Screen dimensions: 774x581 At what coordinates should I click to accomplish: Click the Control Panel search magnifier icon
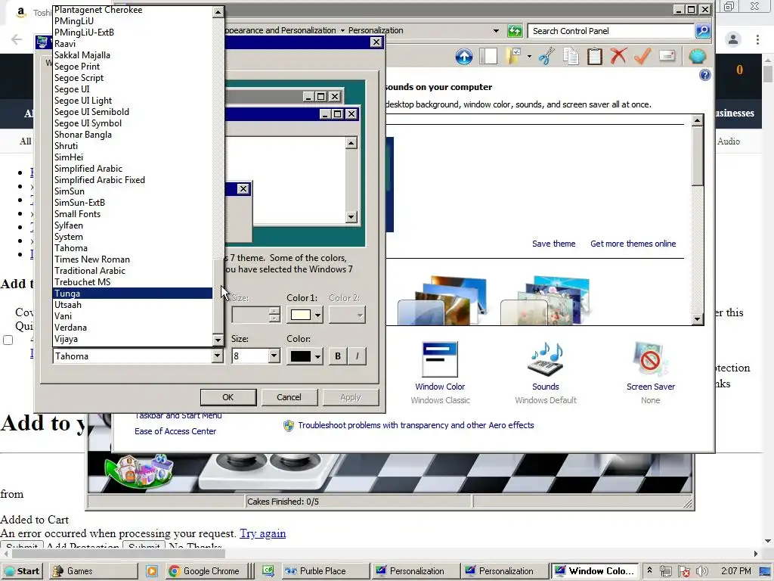703,30
